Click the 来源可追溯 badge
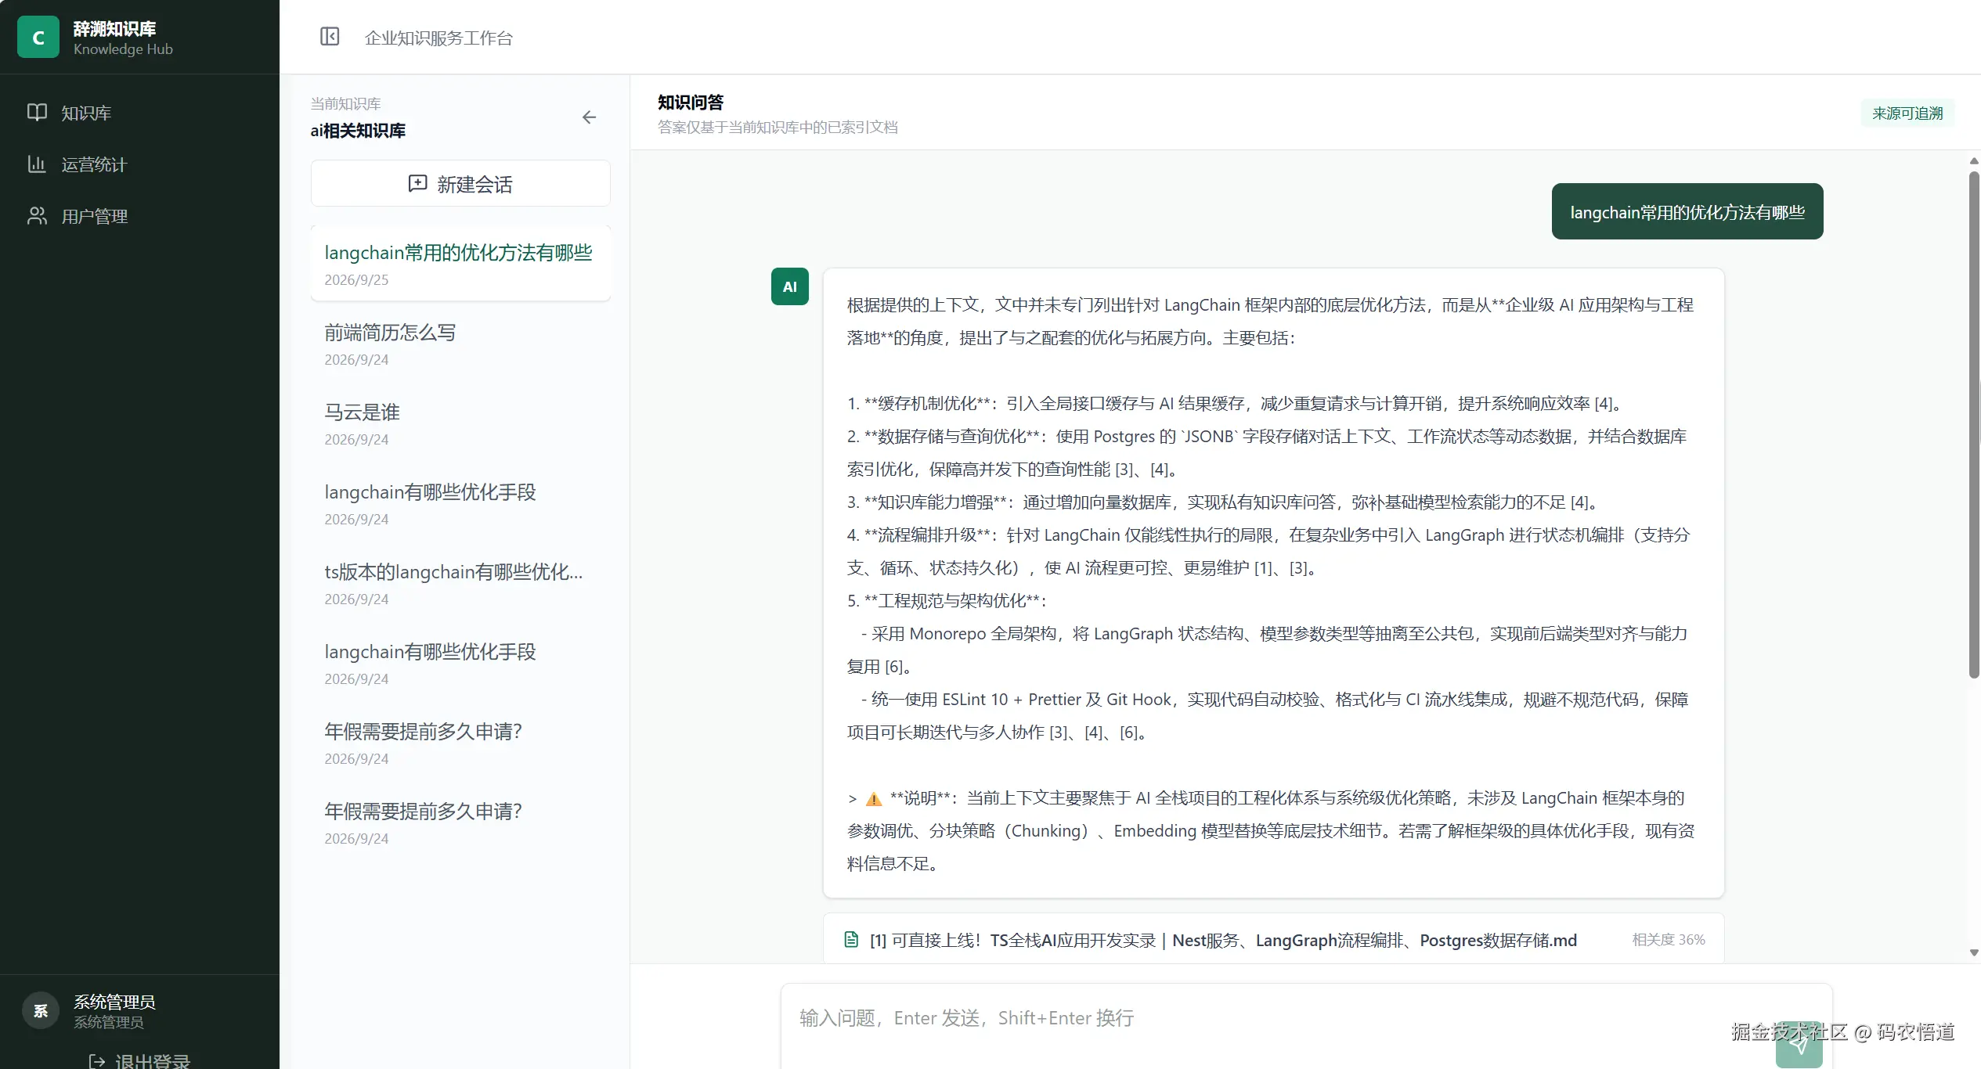This screenshot has height=1069, width=1981. (1907, 113)
